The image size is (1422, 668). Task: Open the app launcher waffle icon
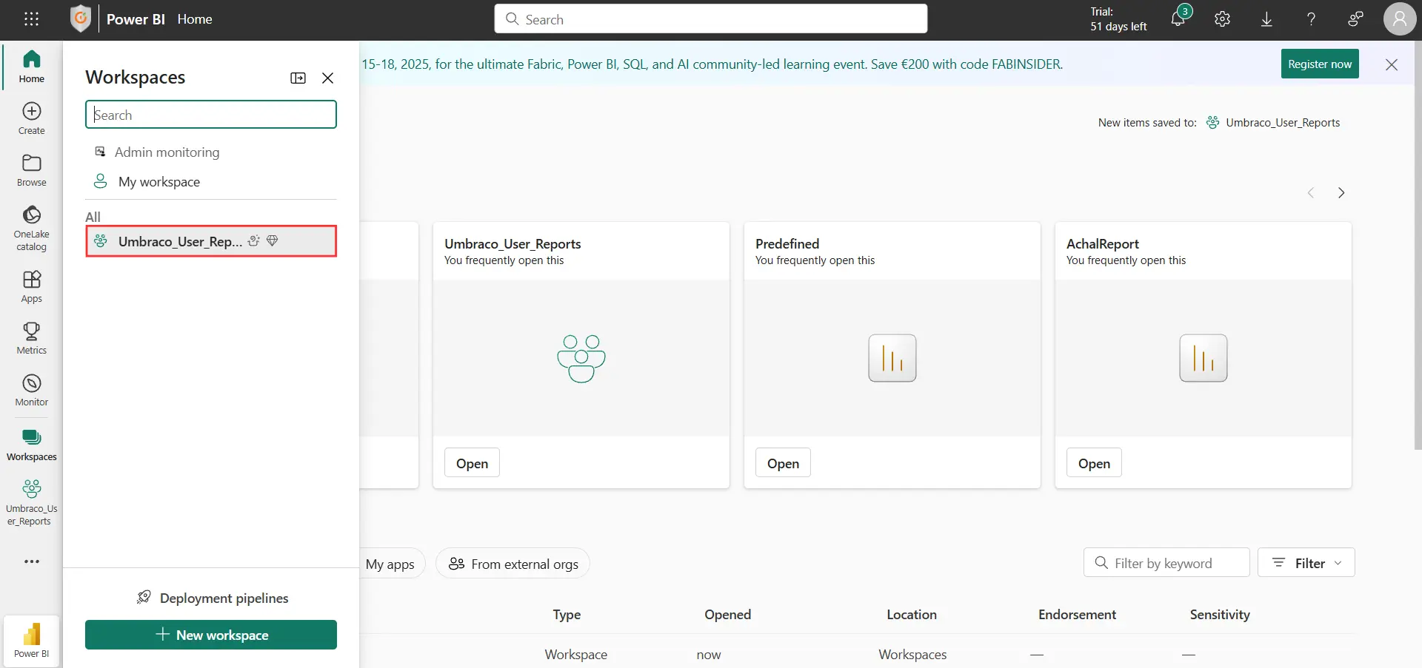click(x=31, y=19)
